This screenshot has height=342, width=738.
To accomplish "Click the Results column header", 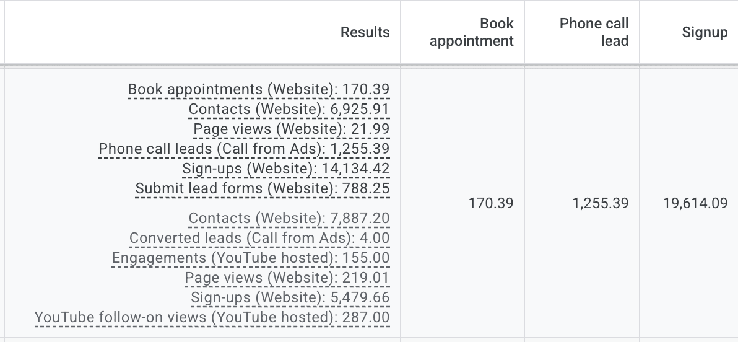I will (x=365, y=32).
